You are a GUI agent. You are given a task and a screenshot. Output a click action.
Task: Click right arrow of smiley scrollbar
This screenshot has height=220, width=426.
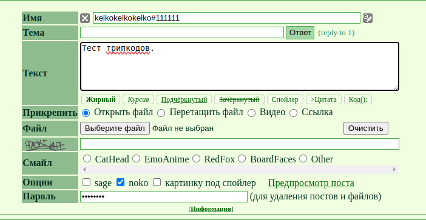click(x=394, y=170)
